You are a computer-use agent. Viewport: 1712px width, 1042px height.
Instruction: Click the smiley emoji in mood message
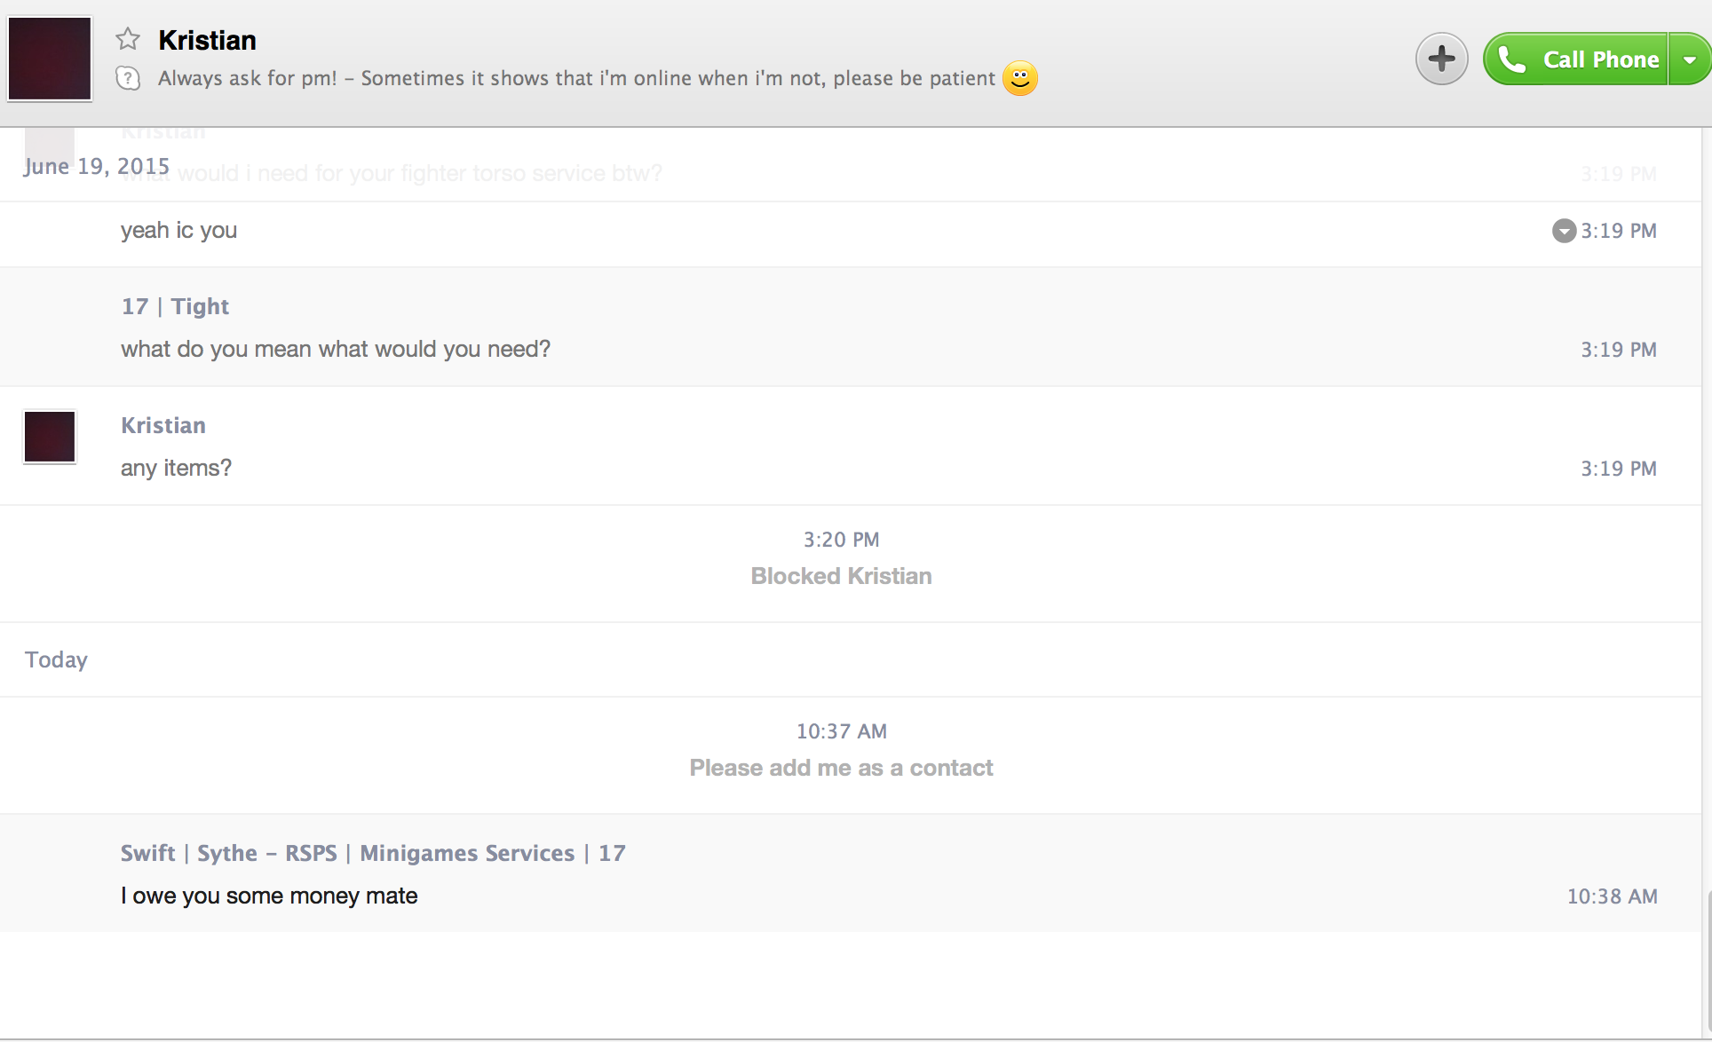click(x=1019, y=78)
